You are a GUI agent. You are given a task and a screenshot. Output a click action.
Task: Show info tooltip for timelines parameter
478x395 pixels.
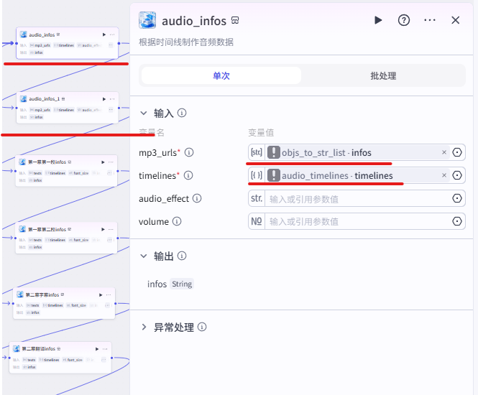(x=188, y=175)
